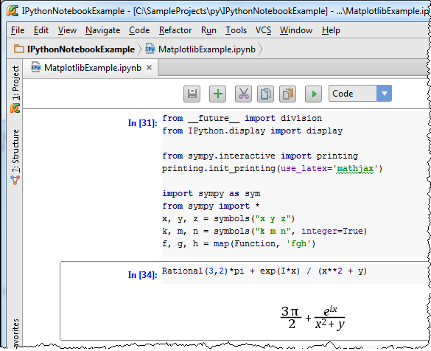The height and width of the screenshot is (351, 431).
Task: Click the Save notebook icon
Action: (192, 94)
